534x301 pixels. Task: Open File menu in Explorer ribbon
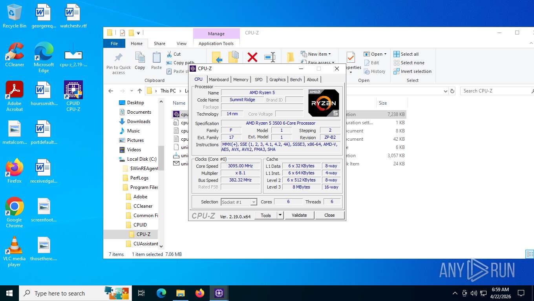(x=114, y=44)
